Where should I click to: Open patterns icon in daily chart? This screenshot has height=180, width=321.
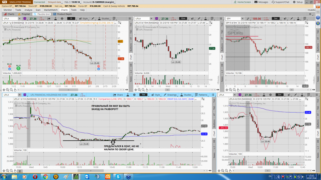pyautogui.click(x=114, y=19)
